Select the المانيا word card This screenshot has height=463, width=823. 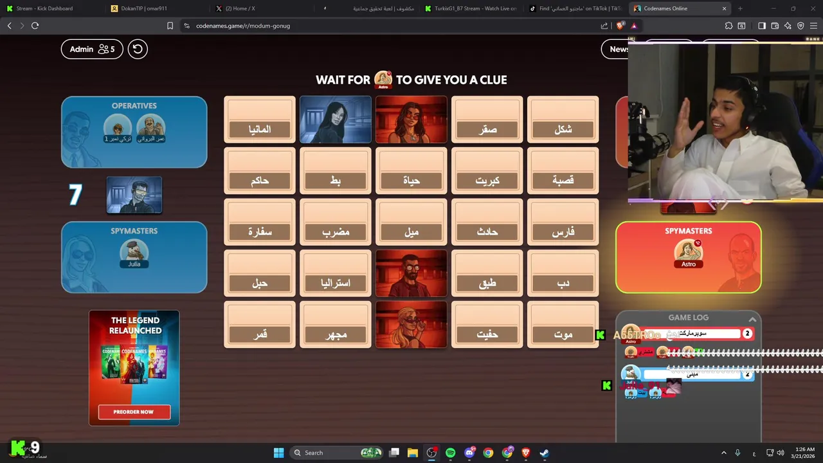260,120
